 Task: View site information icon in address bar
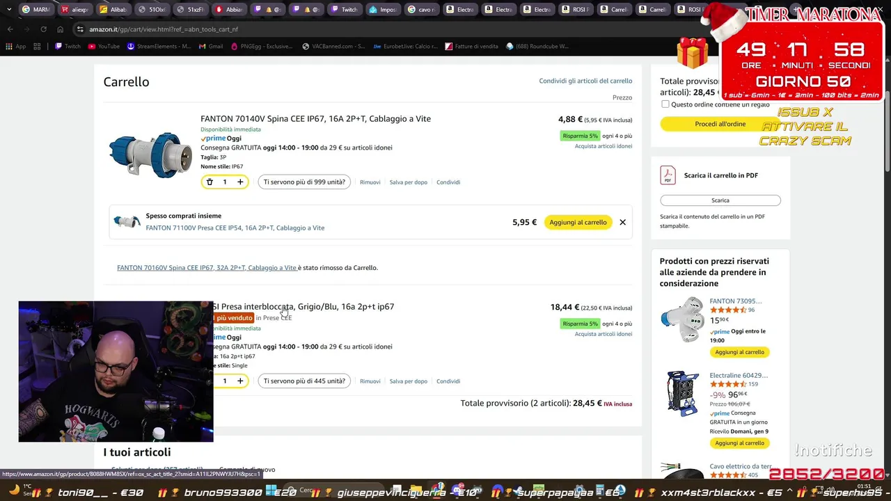[x=80, y=29]
